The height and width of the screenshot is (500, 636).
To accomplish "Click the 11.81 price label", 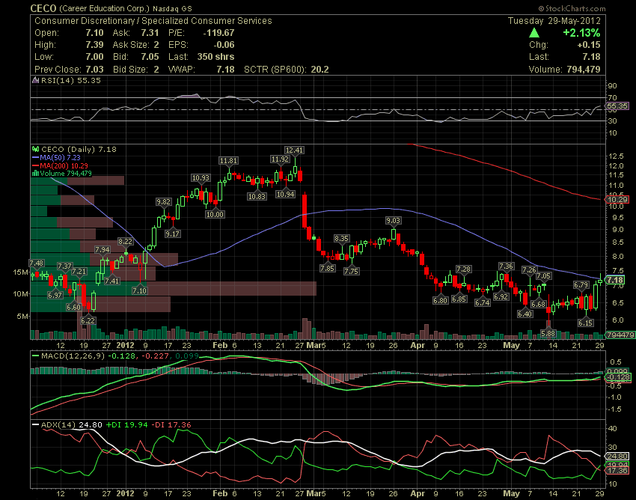I will click(228, 161).
